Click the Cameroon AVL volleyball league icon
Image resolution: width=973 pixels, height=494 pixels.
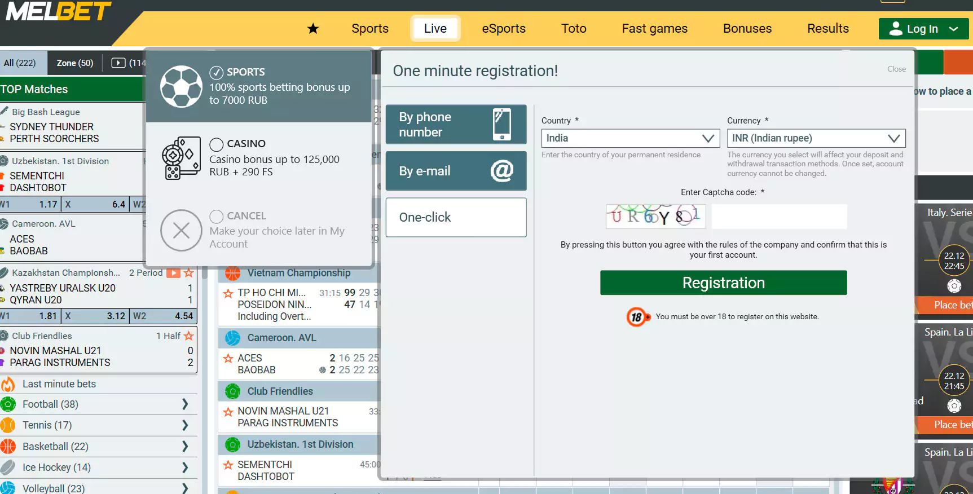pos(232,338)
